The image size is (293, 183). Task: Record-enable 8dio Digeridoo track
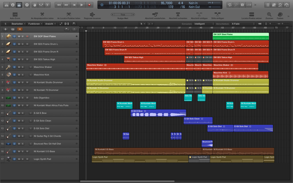[27, 98]
